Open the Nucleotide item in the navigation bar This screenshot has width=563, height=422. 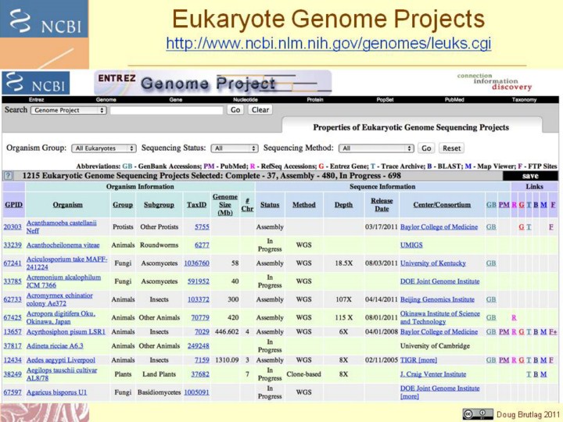[246, 100]
